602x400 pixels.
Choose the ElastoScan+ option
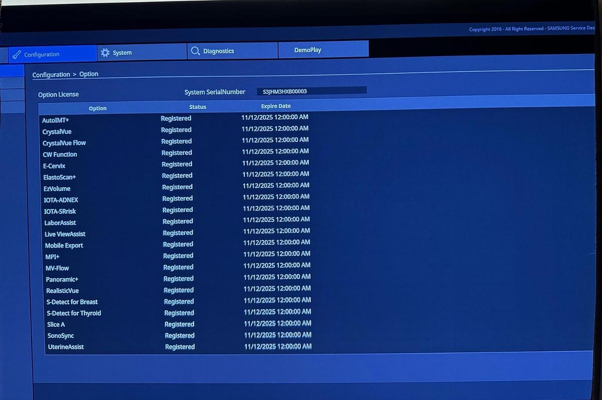point(60,177)
